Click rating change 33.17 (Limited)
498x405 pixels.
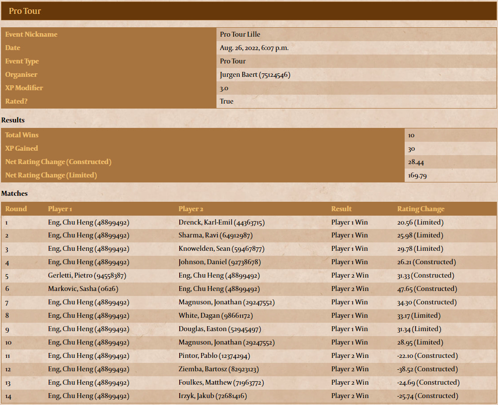coord(419,316)
